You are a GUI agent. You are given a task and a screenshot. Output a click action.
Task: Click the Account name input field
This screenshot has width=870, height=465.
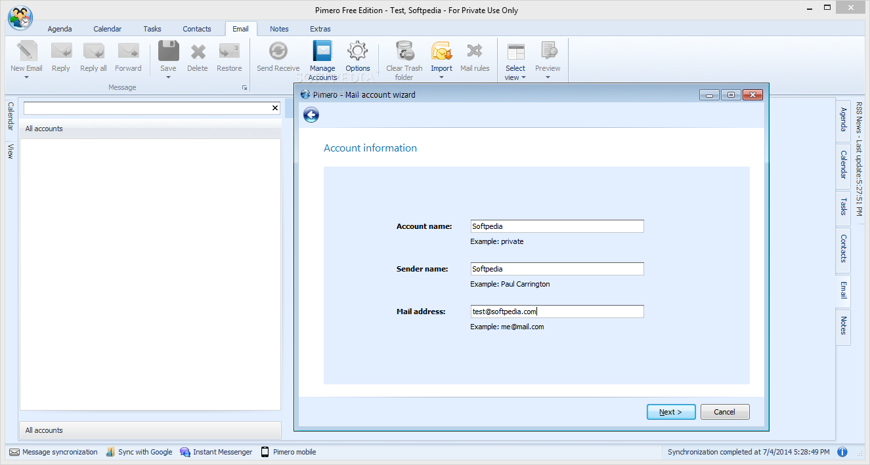(557, 226)
